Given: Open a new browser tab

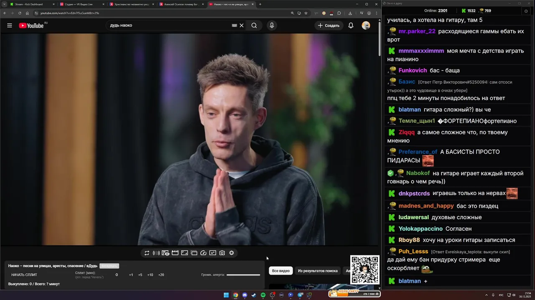Looking at the screenshot, I should (260, 4).
